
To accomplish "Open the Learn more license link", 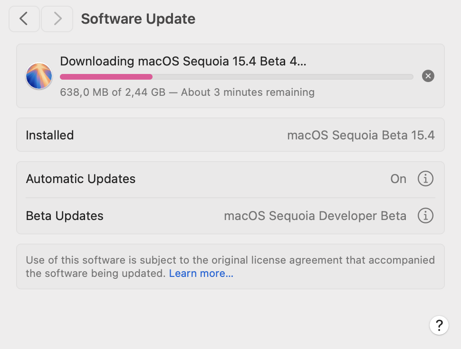I will coord(201,274).
